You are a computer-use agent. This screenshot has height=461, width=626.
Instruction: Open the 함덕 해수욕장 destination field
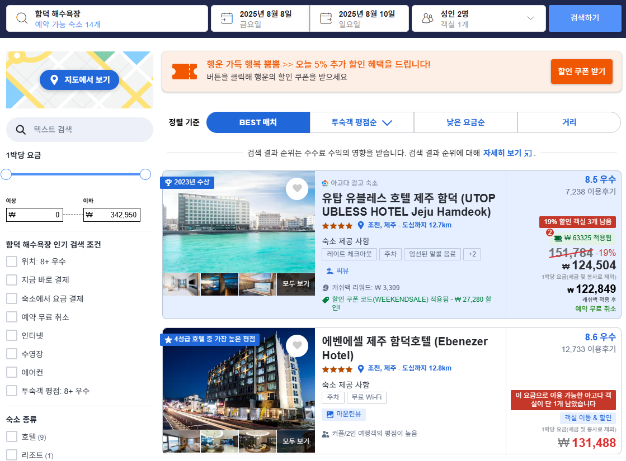click(x=107, y=18)
